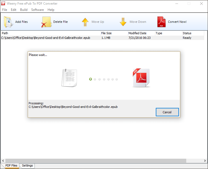Click the Status column header
This screenshot has height=169, width=208.
193,33
